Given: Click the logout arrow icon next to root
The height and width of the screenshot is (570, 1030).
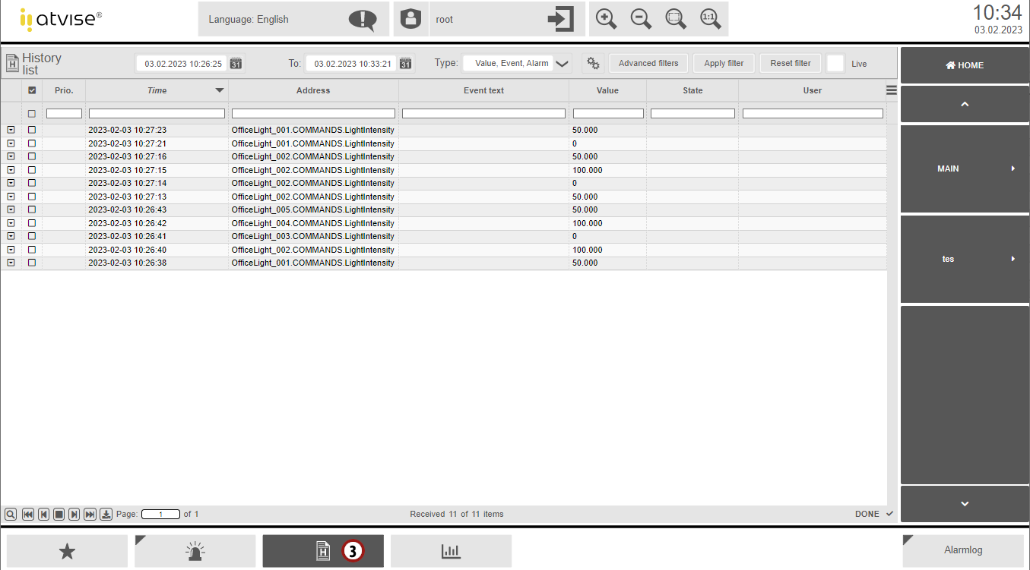Looking at the screenshot, I should [560, 19].
